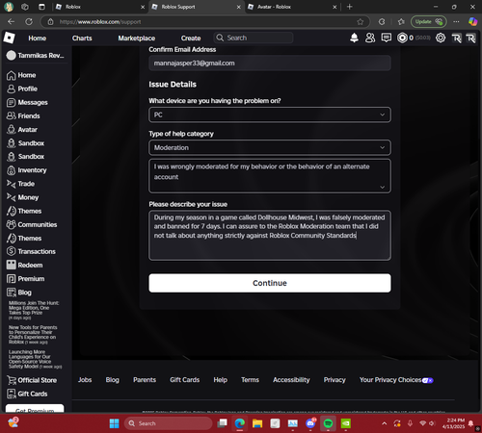Open Money in the sidebar
482x433 pixels.
click(22, 197)
